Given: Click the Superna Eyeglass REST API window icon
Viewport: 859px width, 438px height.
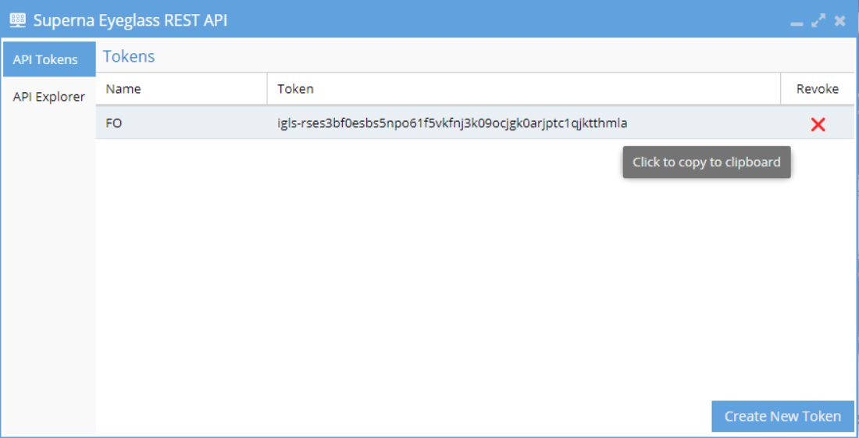Looking at the screenshot, I should (x=18, y=21).
